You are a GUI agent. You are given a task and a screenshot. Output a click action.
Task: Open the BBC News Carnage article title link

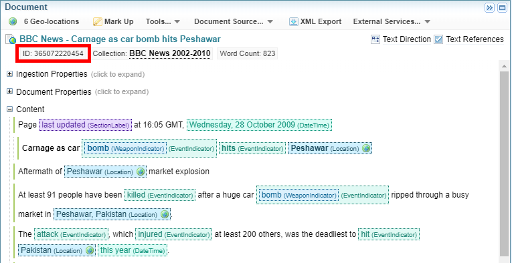pos(120,39)
